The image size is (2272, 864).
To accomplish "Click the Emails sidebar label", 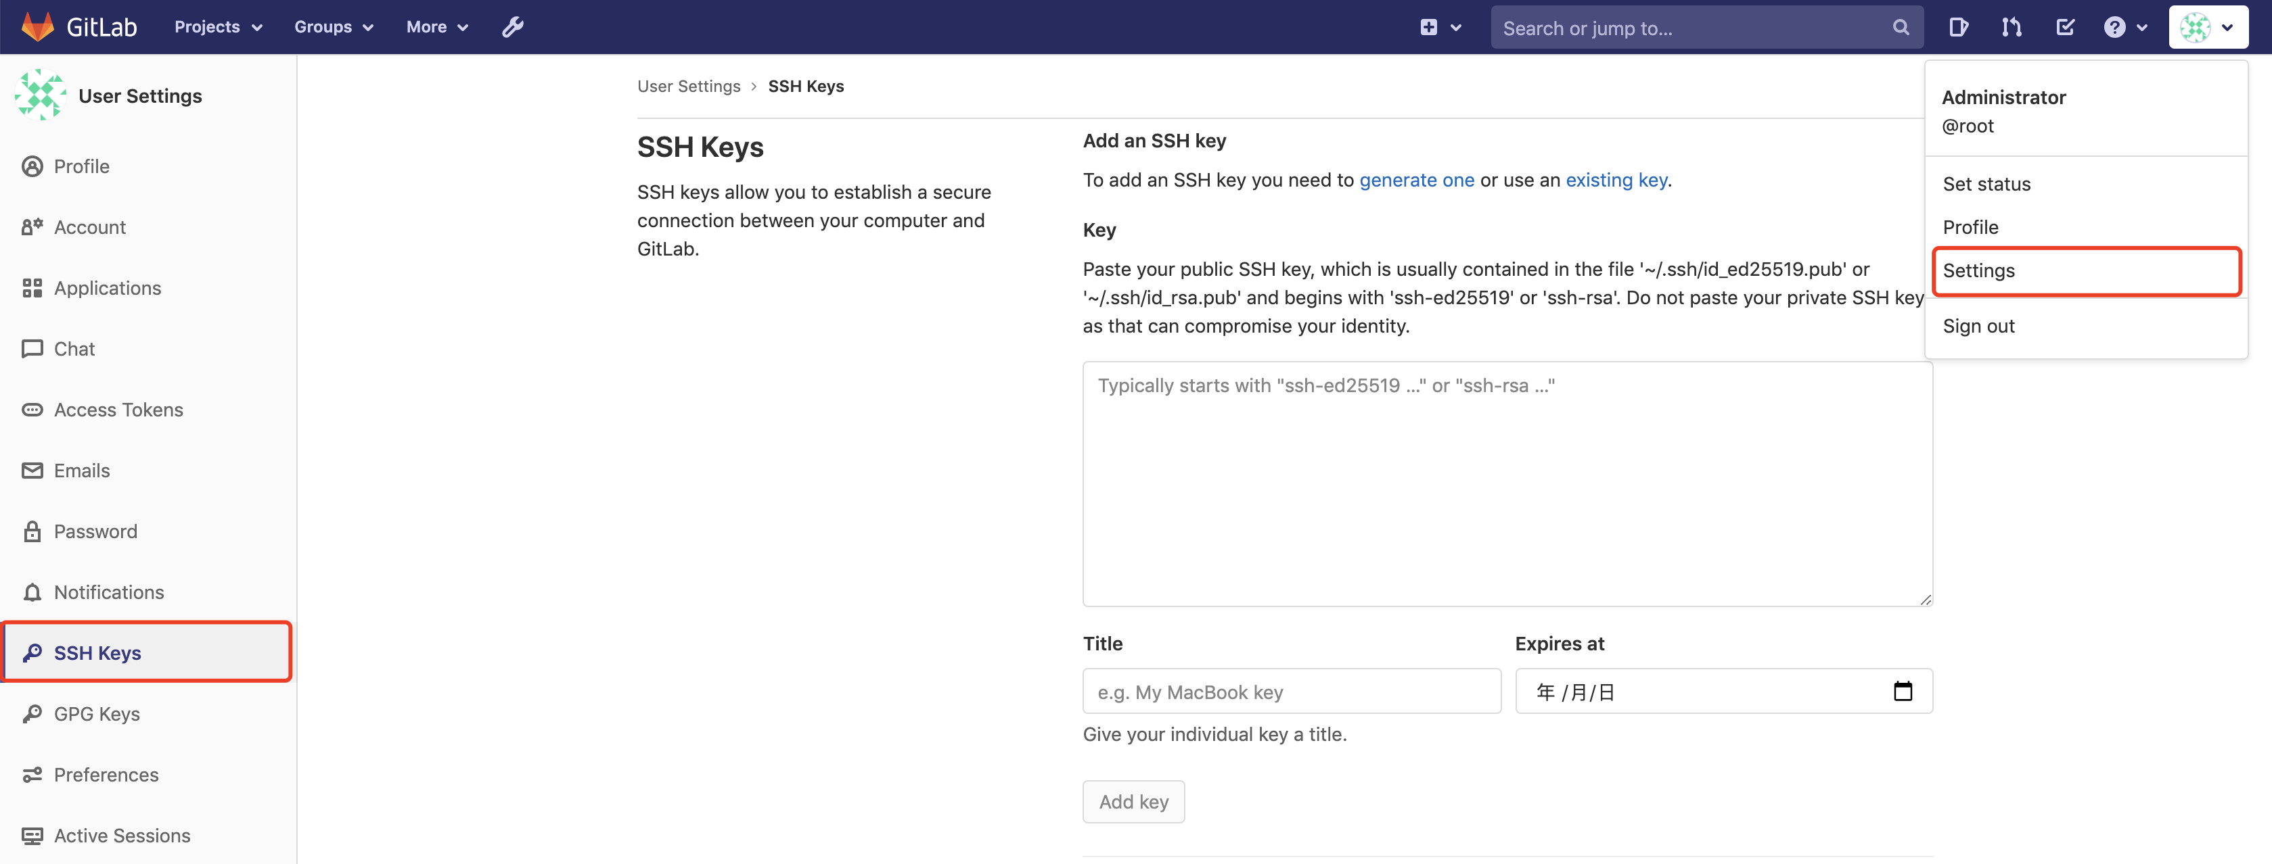I will point(82,471).
